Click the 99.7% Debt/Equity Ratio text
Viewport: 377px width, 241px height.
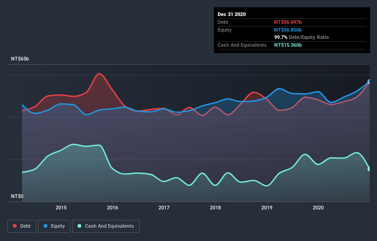point(302,37)
